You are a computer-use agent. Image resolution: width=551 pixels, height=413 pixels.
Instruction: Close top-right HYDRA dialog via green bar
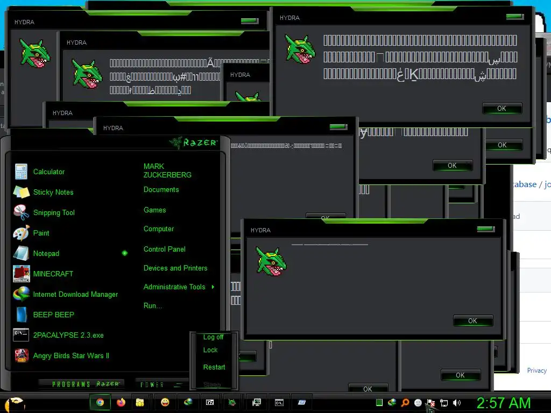coord(515,17)
